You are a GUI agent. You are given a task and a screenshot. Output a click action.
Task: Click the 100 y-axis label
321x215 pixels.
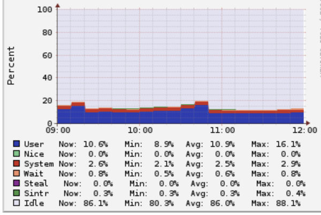click(x=44, y=10)
